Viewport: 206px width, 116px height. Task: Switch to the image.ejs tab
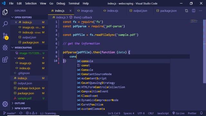[87, 11]
